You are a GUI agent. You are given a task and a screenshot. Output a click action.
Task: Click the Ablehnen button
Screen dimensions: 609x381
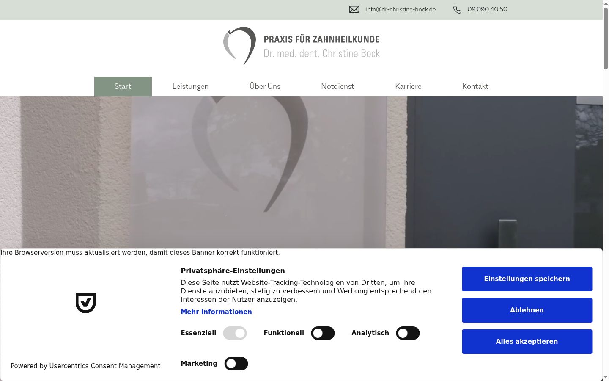tap(527, 310)
